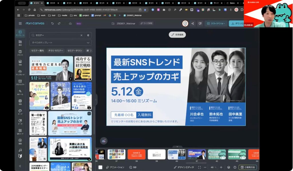This screenshot has width=293, height=171.
Task: Open the テーマ palette panel
Action: tap(20, 112)
